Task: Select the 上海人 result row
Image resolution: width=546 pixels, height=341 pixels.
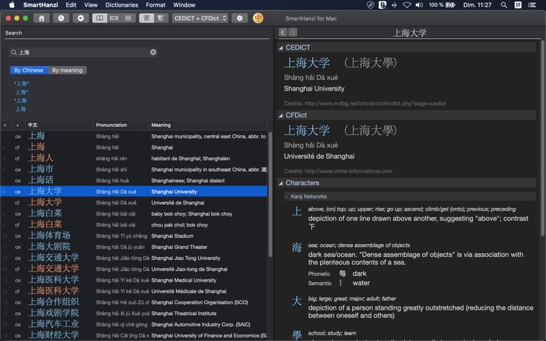Action: [x=134, y=158]
